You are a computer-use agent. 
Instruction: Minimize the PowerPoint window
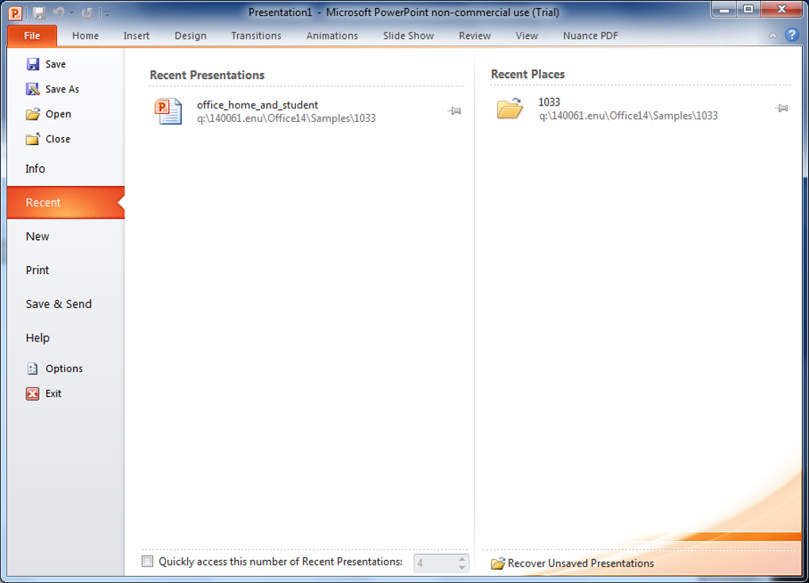coord(724,10)
